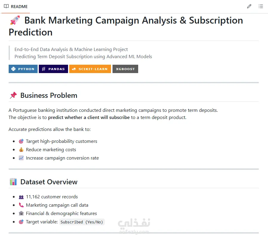The width and height of the screenshot is (268, 235).
Task: Click the pencil edit README icon
Action: pos(249,7)
